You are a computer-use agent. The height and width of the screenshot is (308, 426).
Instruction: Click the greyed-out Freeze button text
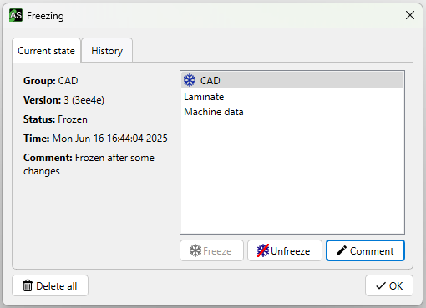click(x=217, y=251)
